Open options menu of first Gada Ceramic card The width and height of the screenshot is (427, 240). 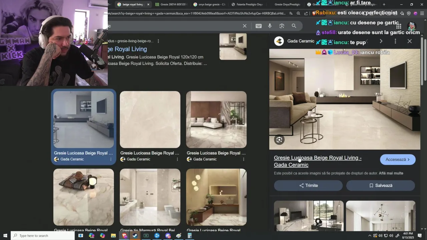point(111,159)
